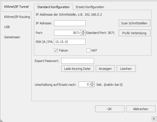The height and width of the screenshot is (122, 157).
Task: Click Prüfe Verbindung button
Action: (x=134, y=33)
